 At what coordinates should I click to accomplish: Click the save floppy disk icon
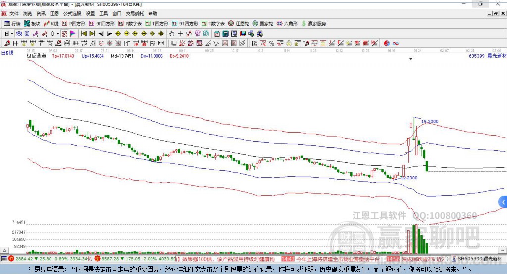click(243, 34)
